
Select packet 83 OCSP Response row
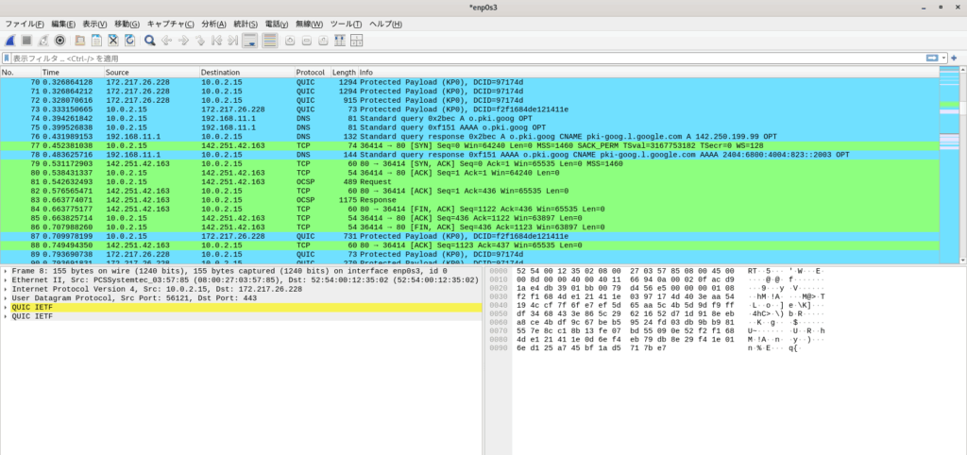tap(469, 200)
